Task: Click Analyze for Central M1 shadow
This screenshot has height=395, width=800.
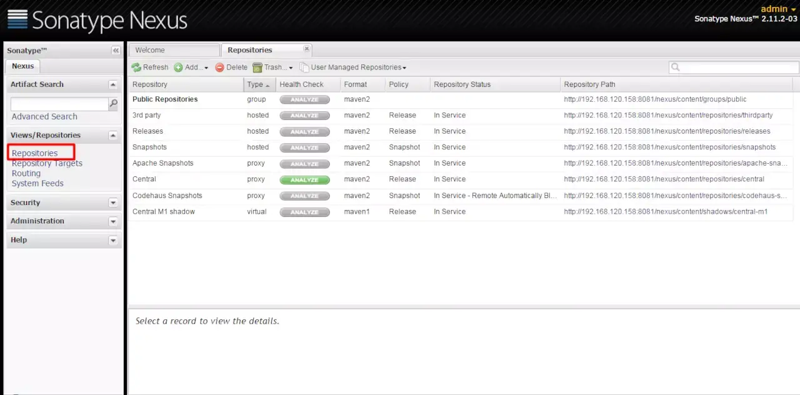Action: [x=304, y=212]
